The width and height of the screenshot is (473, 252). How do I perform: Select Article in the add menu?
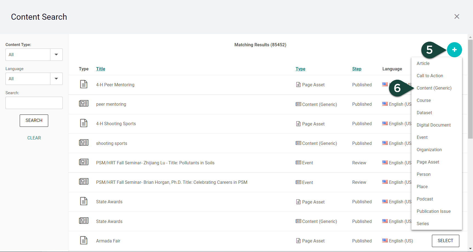[423, 63]
